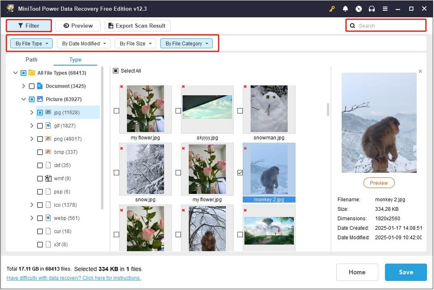Click the png file type icon

tap(48, 139)
